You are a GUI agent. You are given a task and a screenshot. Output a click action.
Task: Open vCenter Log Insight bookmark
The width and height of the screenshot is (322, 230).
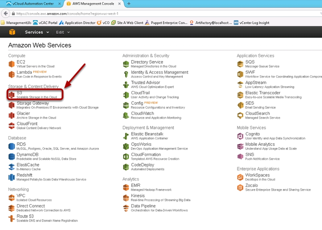(x=252, y=23)
